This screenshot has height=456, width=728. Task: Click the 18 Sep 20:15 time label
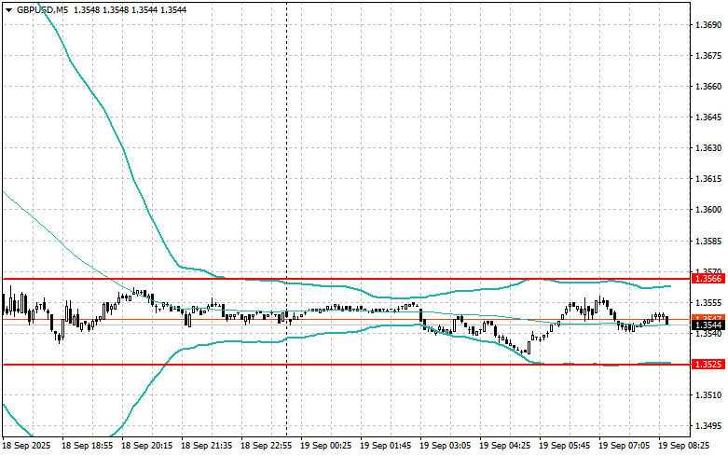click(x=146, y=446)
